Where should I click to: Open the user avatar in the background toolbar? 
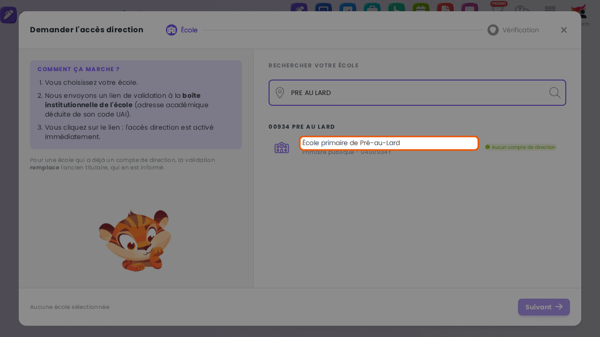[x=580, y=10]
